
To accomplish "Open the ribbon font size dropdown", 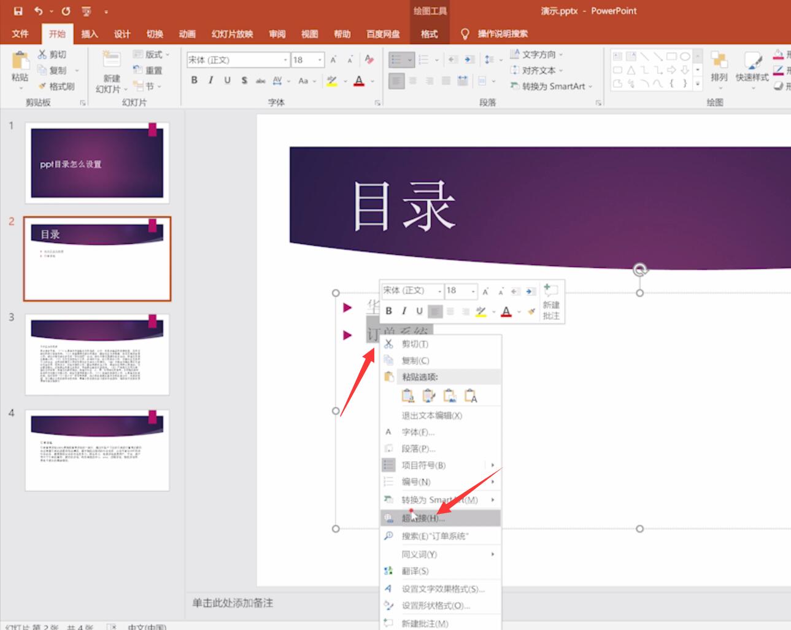I will [320, 60].
